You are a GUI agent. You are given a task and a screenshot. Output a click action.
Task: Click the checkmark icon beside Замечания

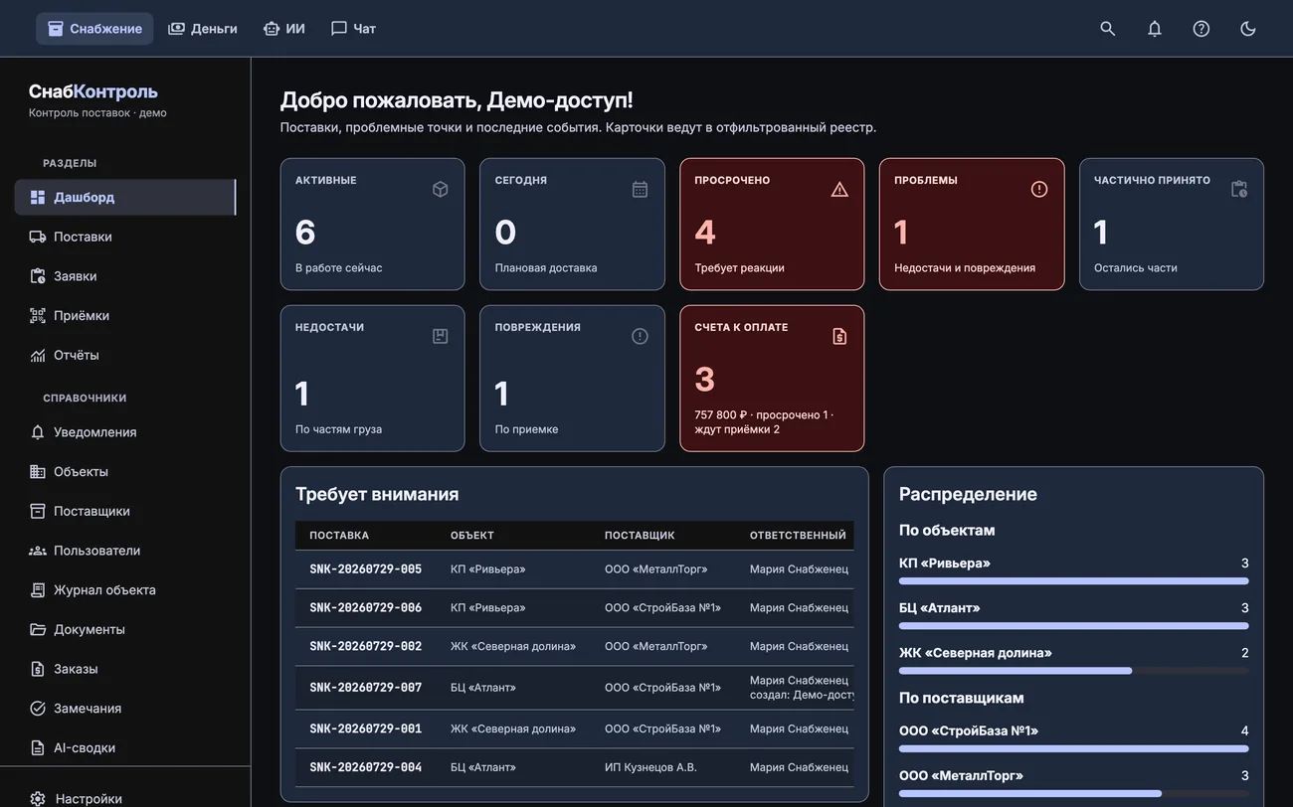(38, 708)
